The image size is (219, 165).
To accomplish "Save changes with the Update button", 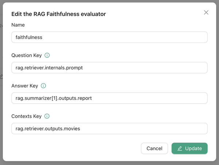I will pos(189,148).
